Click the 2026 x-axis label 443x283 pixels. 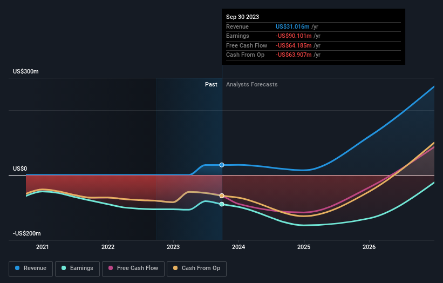pos(369,247)
